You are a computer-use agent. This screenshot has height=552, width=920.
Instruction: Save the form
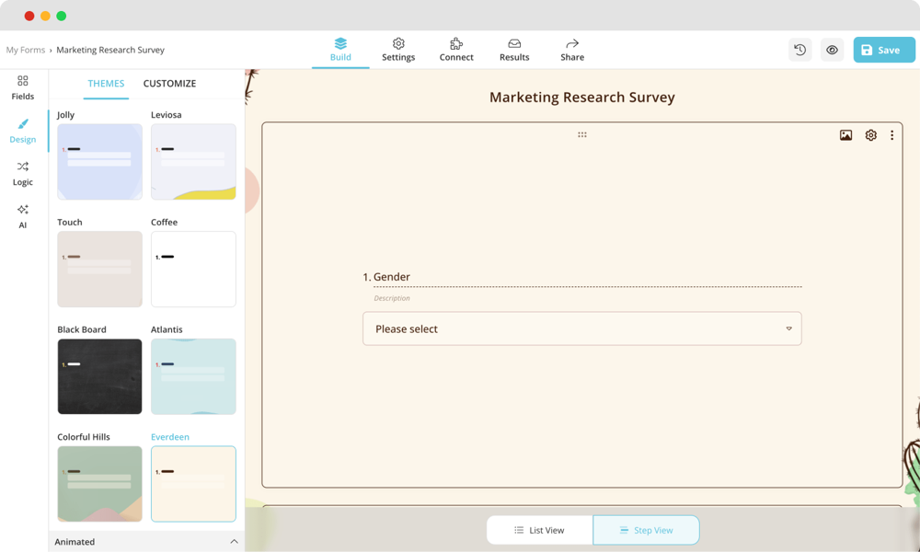(883, 49)
